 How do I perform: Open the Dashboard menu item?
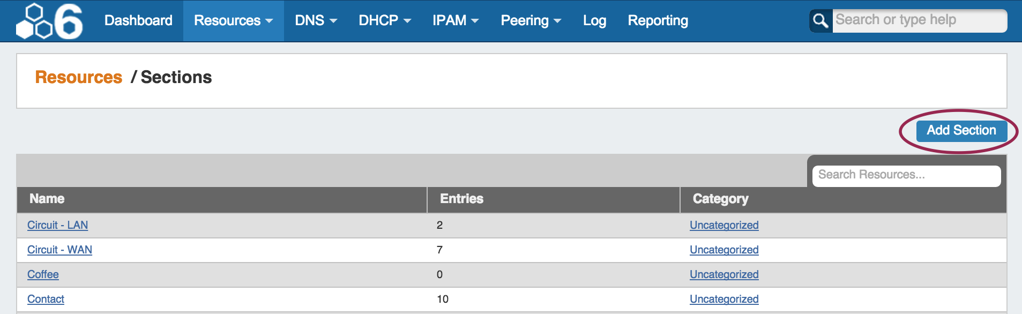(138, 21)
